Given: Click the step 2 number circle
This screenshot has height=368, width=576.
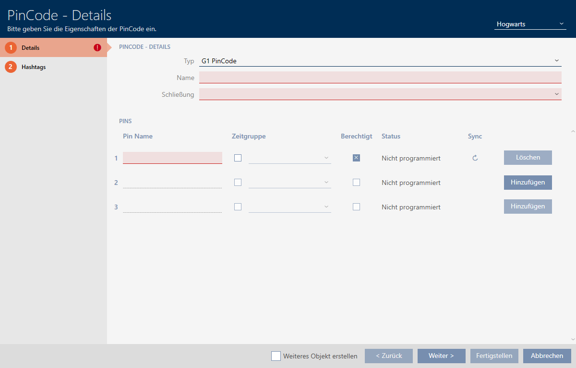Looking at the screenshot, I should tap(11, 67).
